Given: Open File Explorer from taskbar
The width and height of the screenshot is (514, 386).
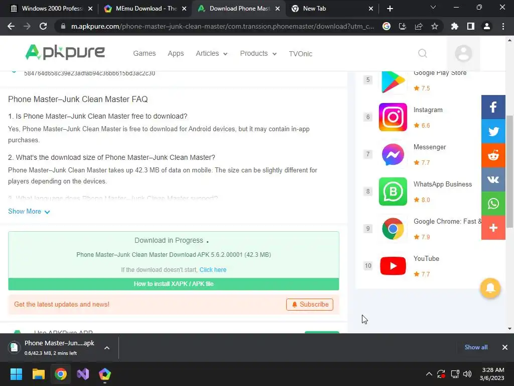Looking at the screenshot, I should (x=38, y=374).
